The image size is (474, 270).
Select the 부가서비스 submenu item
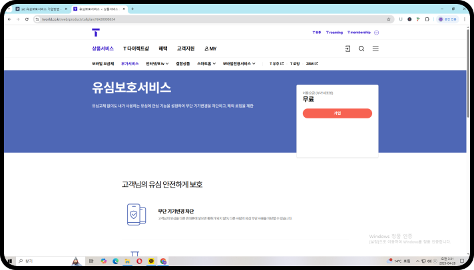[130, 64]
